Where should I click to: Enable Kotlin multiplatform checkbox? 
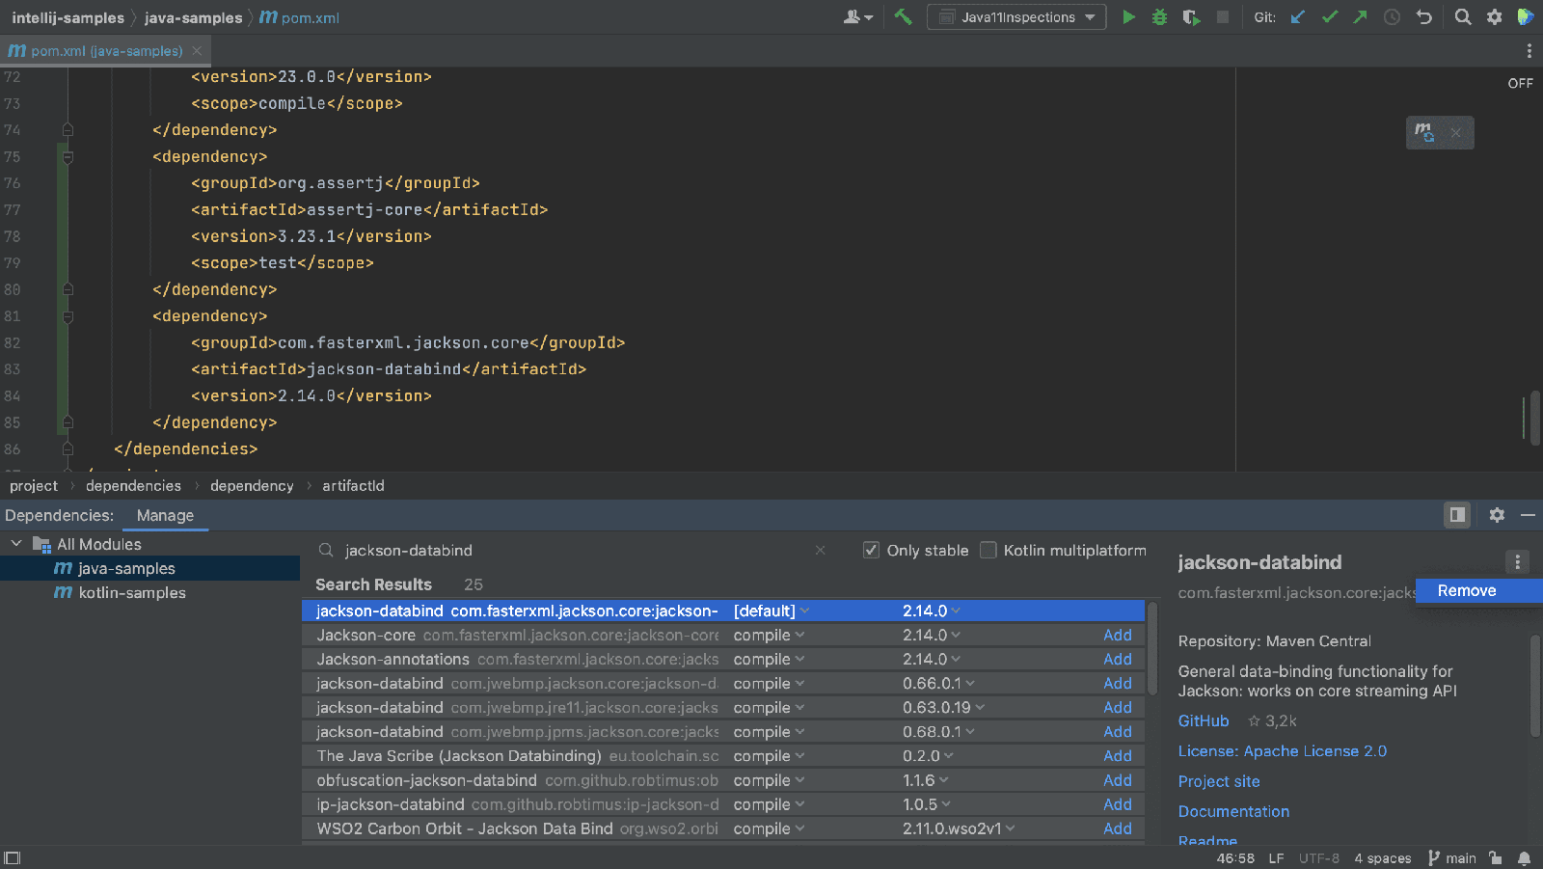[988, 550]
